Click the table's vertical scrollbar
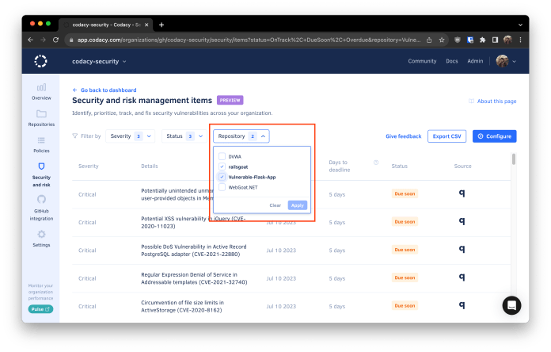 [514, 159]
